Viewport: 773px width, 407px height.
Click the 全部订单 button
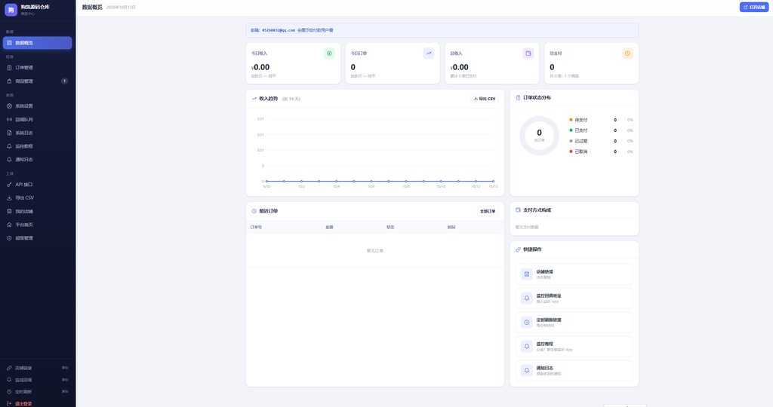(x=488, y=211)
